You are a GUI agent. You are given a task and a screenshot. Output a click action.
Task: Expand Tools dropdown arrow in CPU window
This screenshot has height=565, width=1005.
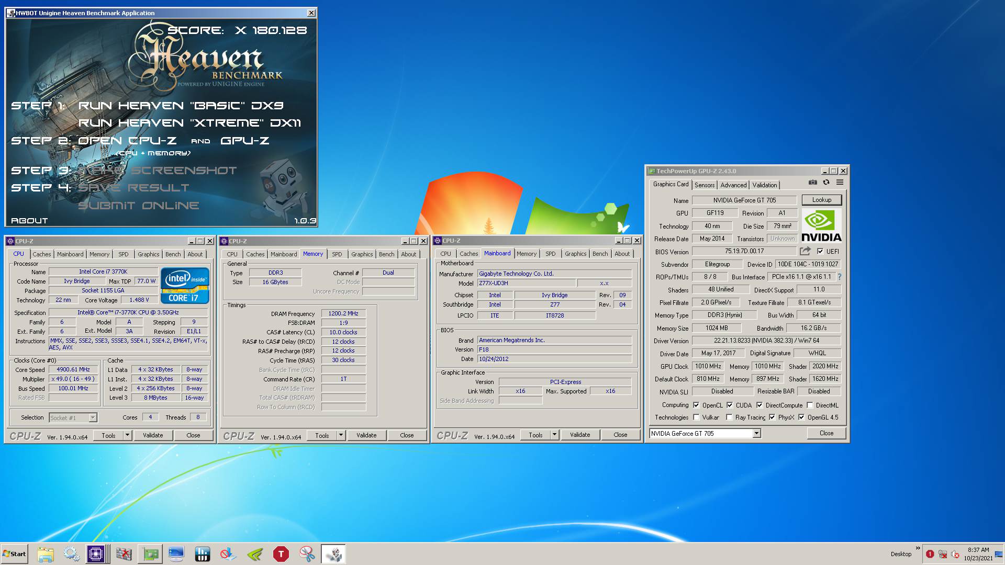click(x=127, y=435)
